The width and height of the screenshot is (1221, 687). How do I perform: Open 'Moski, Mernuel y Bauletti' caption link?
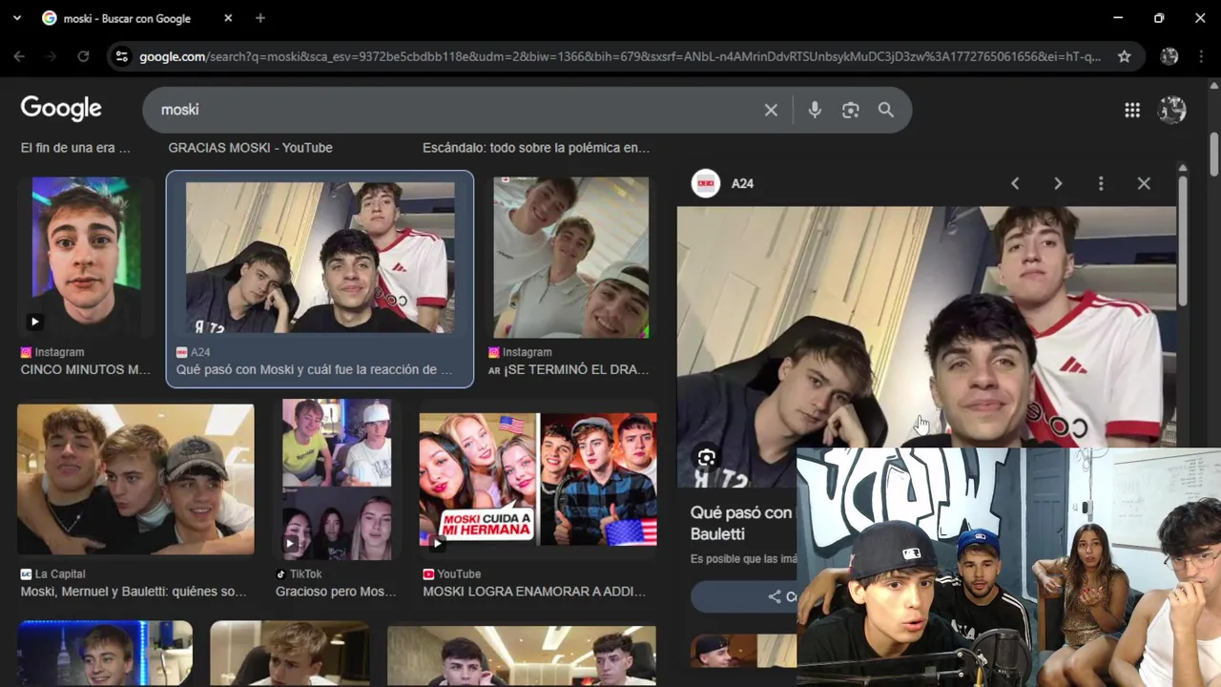click(x=134, y=592)
